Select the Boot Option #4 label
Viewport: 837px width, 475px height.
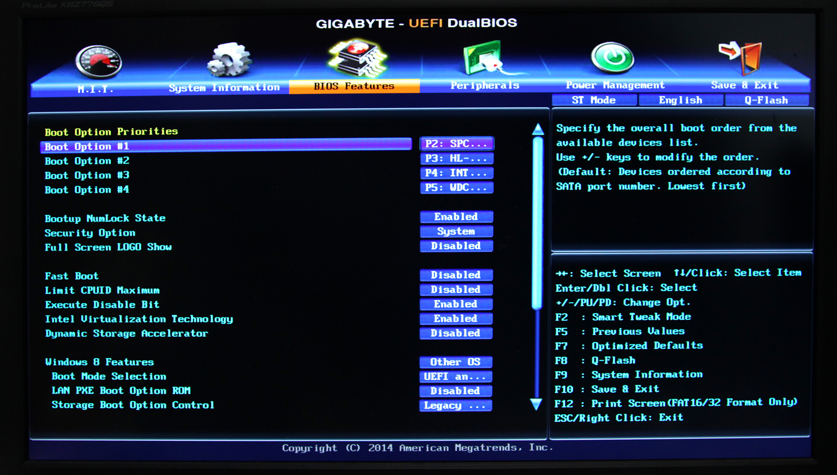(x=87, y=190)
